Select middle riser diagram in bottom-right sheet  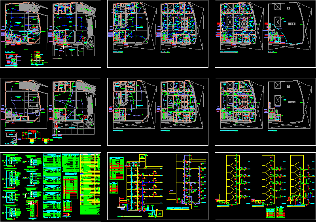tap(269, 181)
